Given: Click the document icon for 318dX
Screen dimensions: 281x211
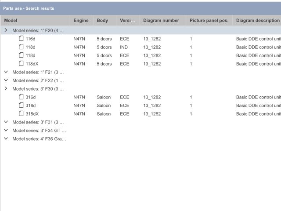Looking at the screenshot, I should (x=21, y=114).
